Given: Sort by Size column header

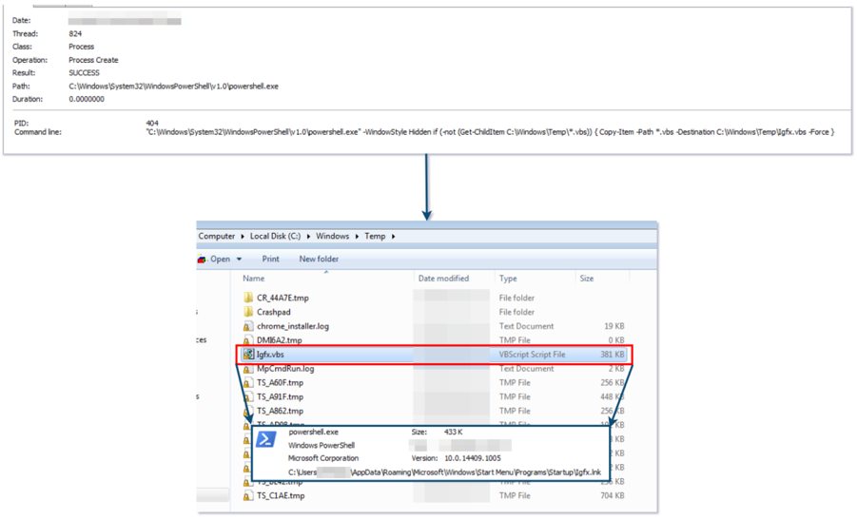Looking at the screenshot, I should click(x=587, y=279).
